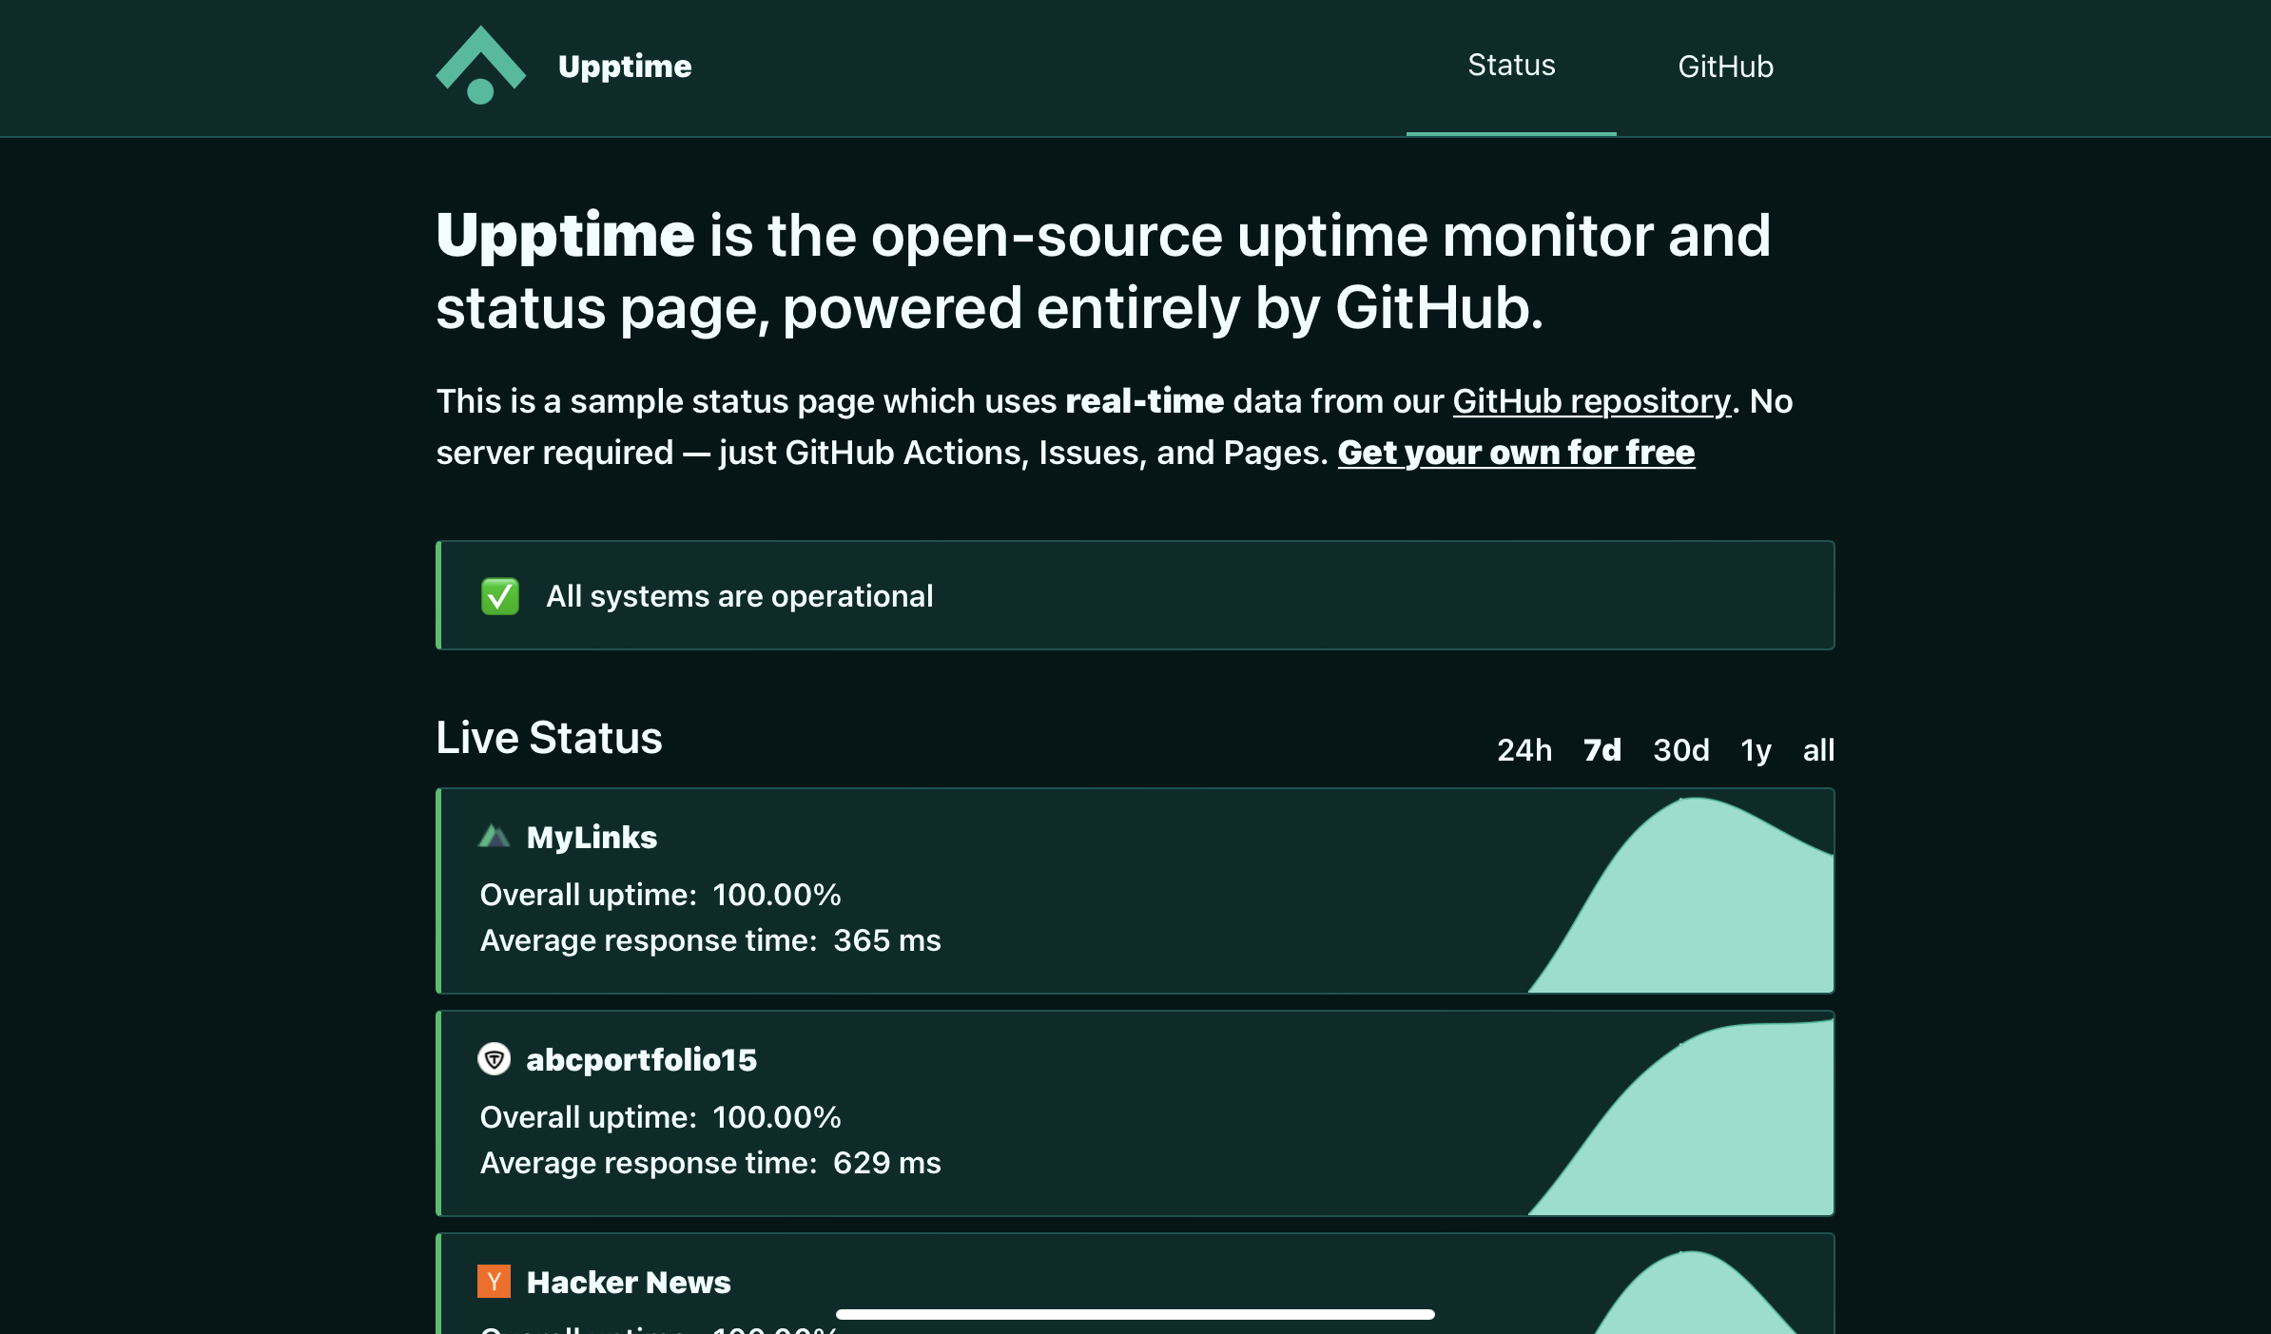Open the Status tab
2271x1334 pixels.
pyautogui.click(x=1510, y=66)
